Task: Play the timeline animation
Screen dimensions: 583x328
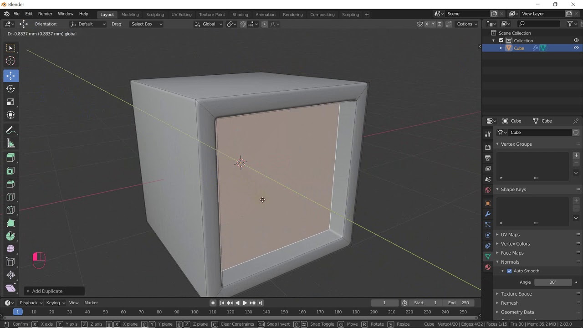Action: tap(245, 303)
